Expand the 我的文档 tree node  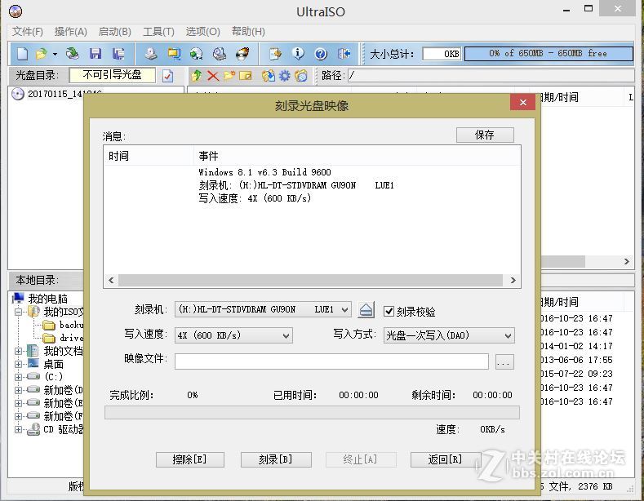[19, 351]
